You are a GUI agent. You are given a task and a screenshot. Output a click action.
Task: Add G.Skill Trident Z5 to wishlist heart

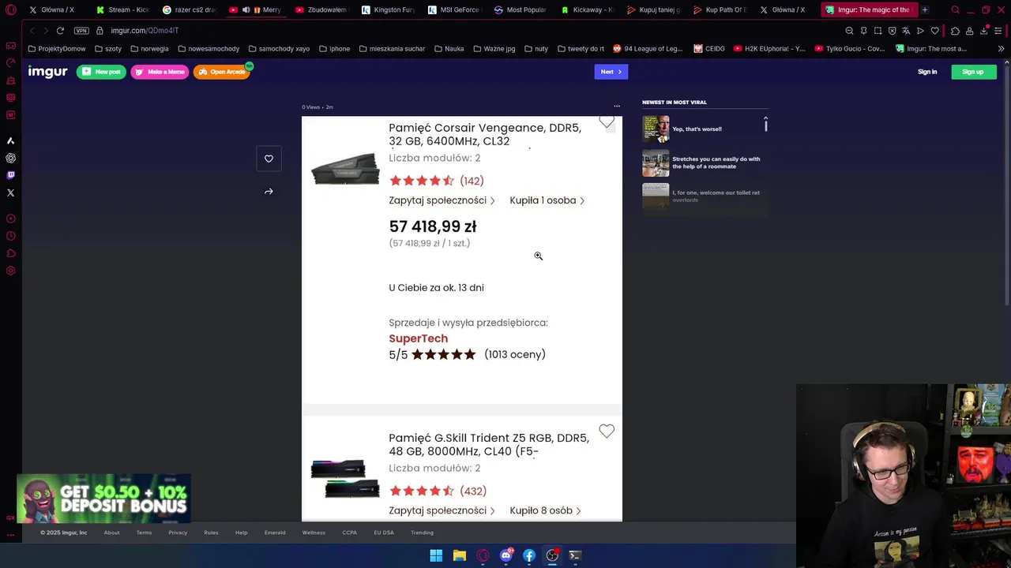[x=607, y=431]
